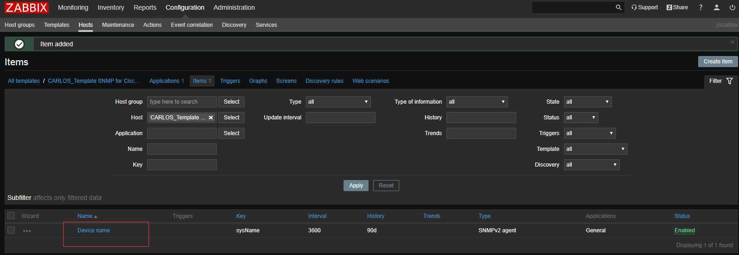Open the All templates breadcrumb

pos(24,81)
